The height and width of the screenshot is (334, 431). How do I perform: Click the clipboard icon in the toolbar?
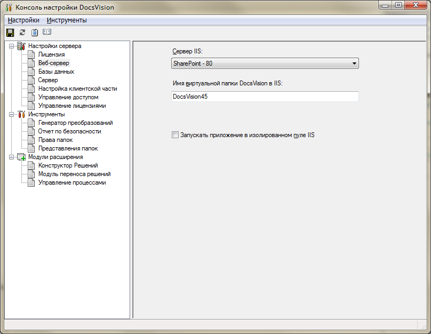[34, 32]
